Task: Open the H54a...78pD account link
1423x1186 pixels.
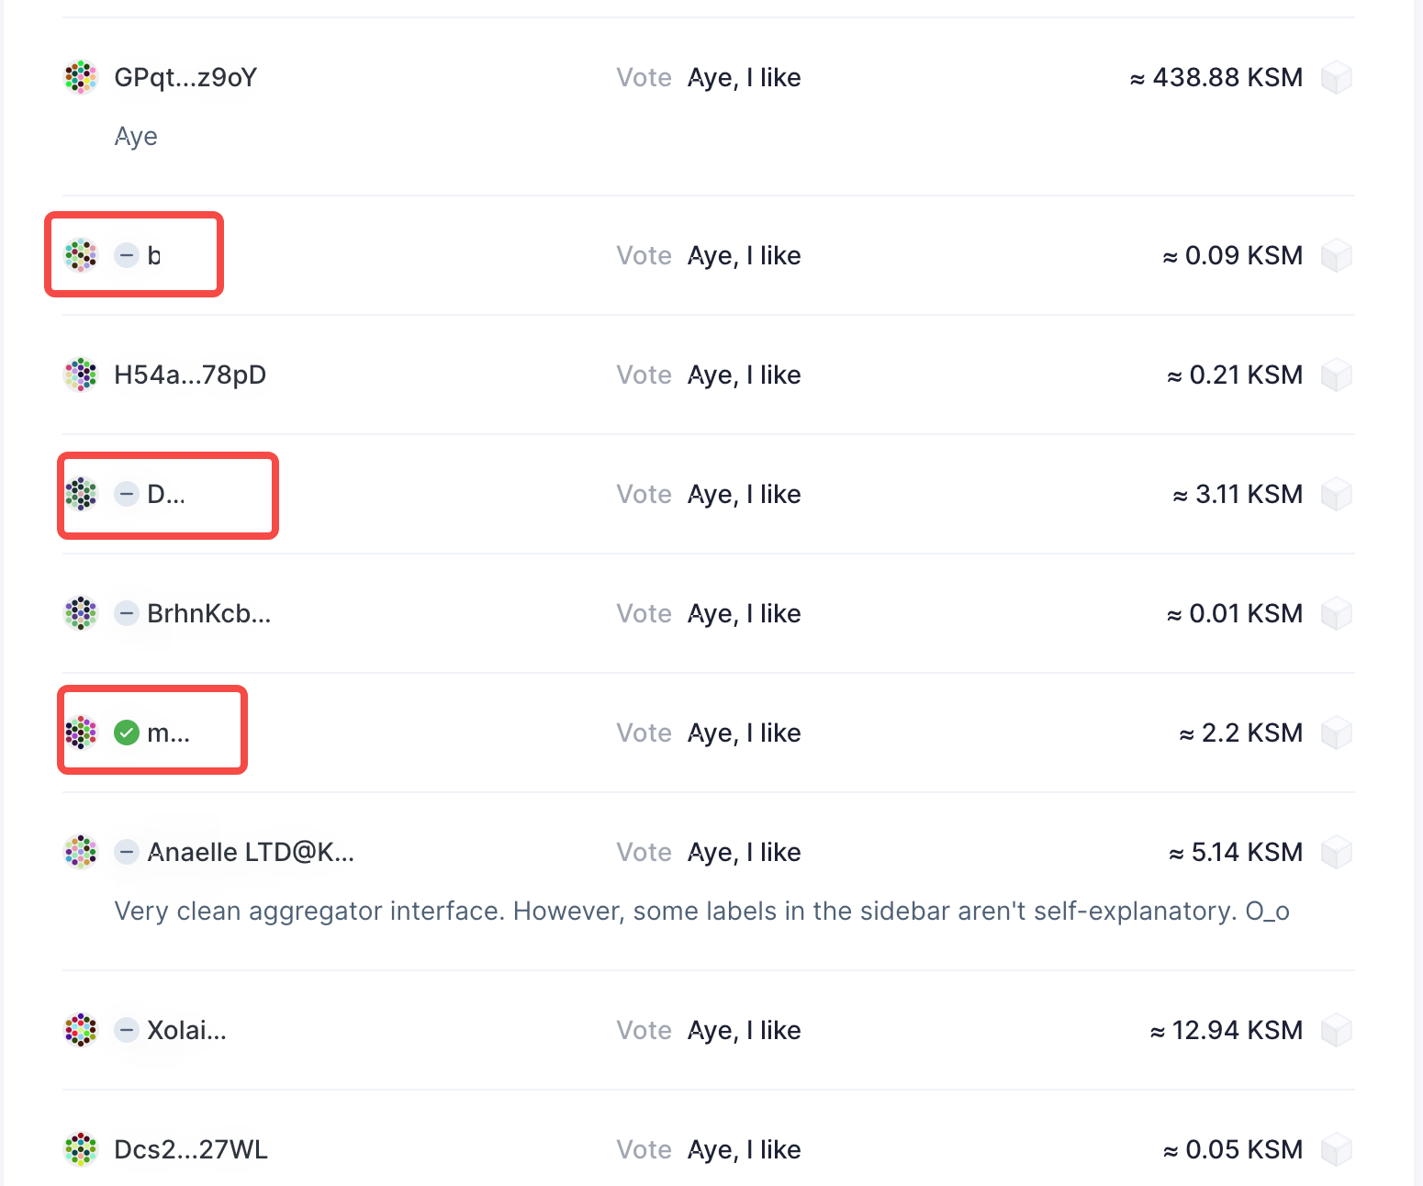Action: pos(189,375)
